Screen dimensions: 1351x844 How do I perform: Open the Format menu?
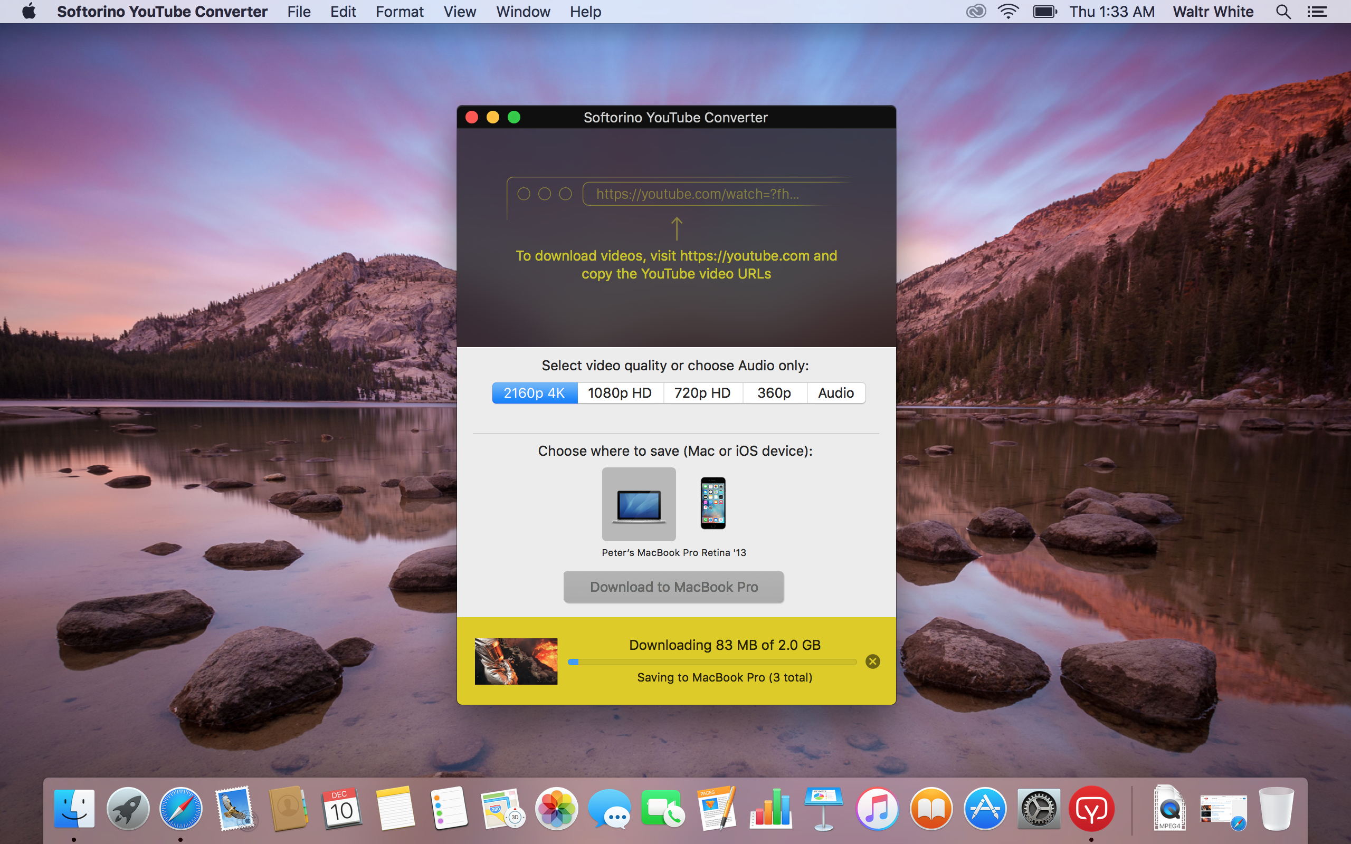399,12
